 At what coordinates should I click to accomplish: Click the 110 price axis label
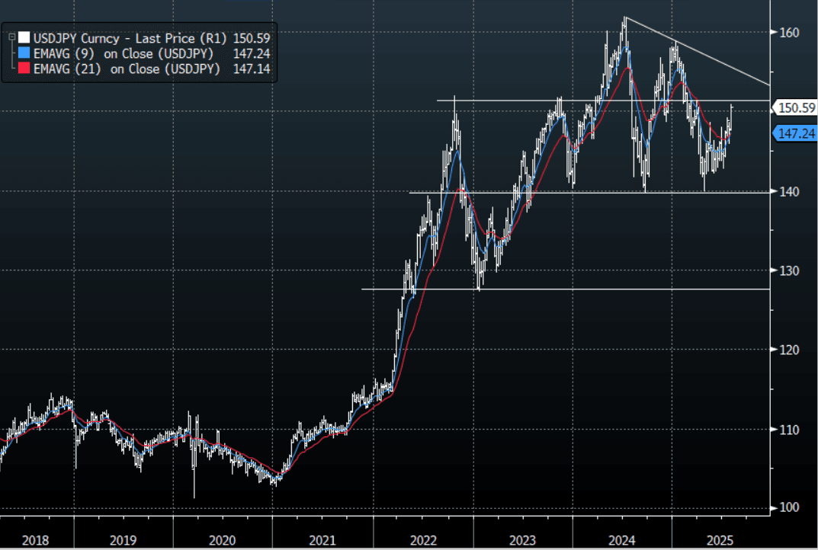tap(789, 430)
